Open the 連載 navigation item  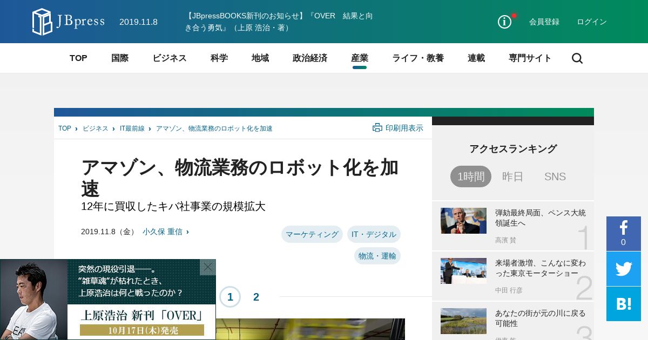tap(476, 58)
